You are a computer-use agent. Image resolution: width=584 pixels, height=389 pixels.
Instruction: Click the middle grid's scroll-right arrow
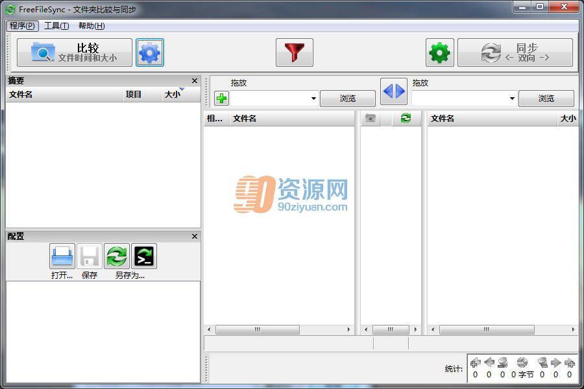(416, 329)
